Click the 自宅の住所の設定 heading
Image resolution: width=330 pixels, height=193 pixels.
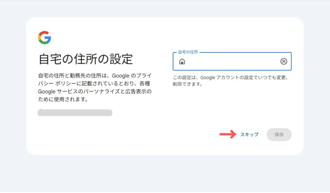click(86, 59)
